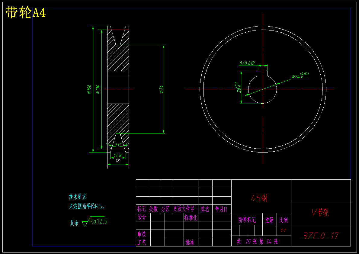Pick the 签名 title block cell

pyautogui.click(x=205, y=209)
